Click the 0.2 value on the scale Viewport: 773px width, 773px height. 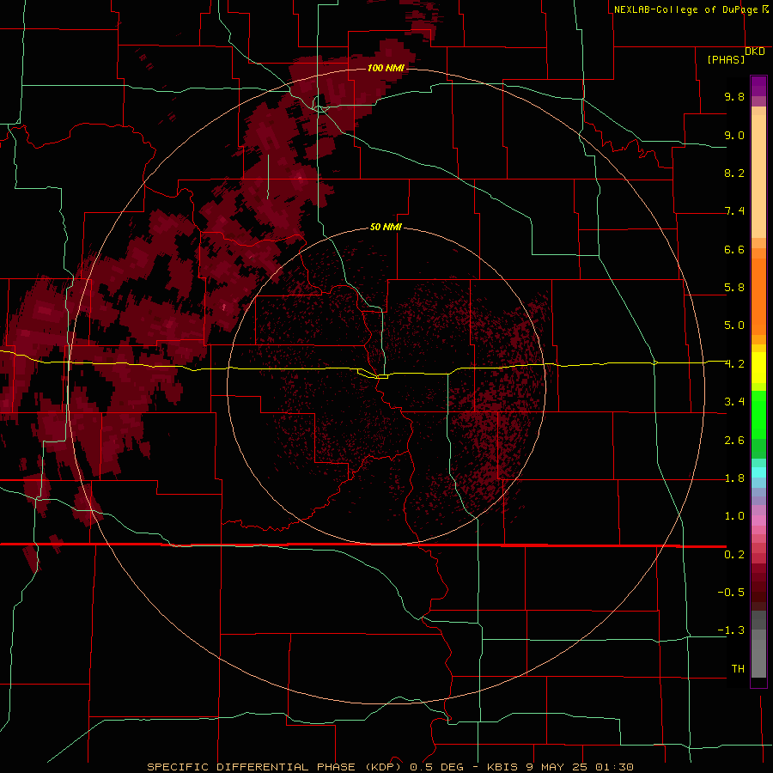[x=734, y=554]
